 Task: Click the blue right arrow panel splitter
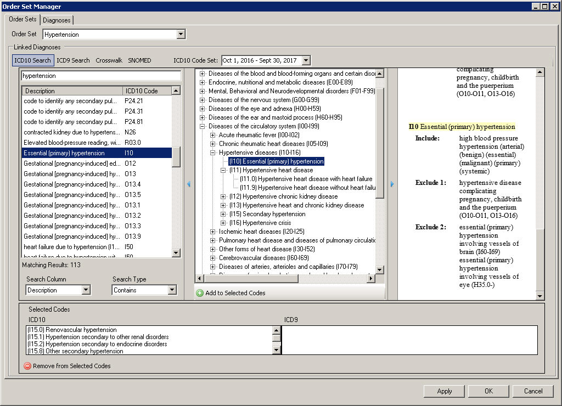click(x=392, y=184)
